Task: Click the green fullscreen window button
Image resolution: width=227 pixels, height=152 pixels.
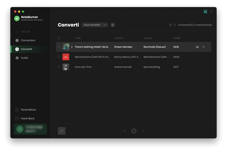Action: (x=23, y=12)
